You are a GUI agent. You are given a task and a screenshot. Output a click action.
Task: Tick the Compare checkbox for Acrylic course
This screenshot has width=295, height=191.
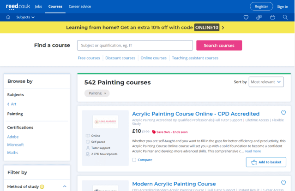(134, 160)
